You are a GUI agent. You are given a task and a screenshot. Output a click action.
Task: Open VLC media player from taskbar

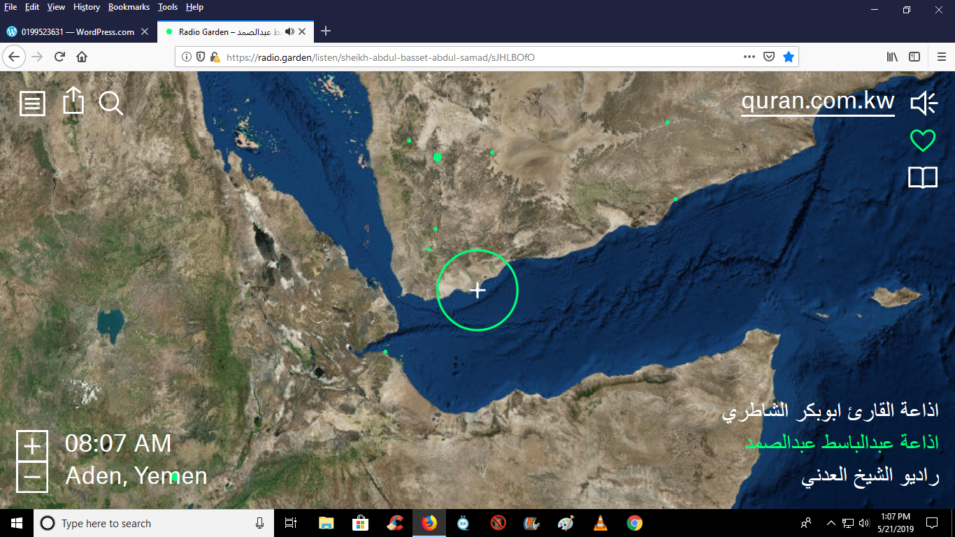click(600, 523)
